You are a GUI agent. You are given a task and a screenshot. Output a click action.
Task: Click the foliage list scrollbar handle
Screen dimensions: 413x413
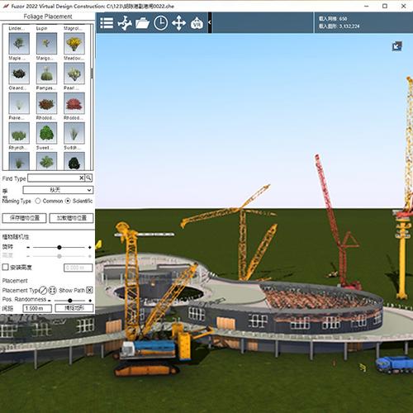coord(92,74)
